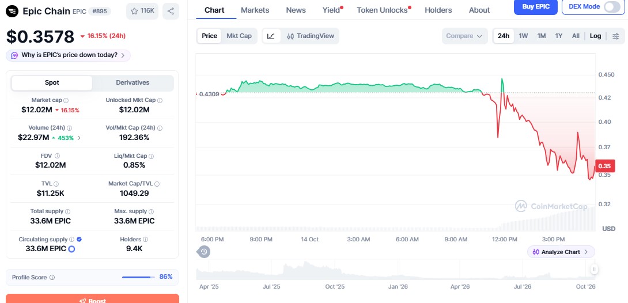Click the share icon next to watchlist
This screenshot has width=628, height=303.
171,11
